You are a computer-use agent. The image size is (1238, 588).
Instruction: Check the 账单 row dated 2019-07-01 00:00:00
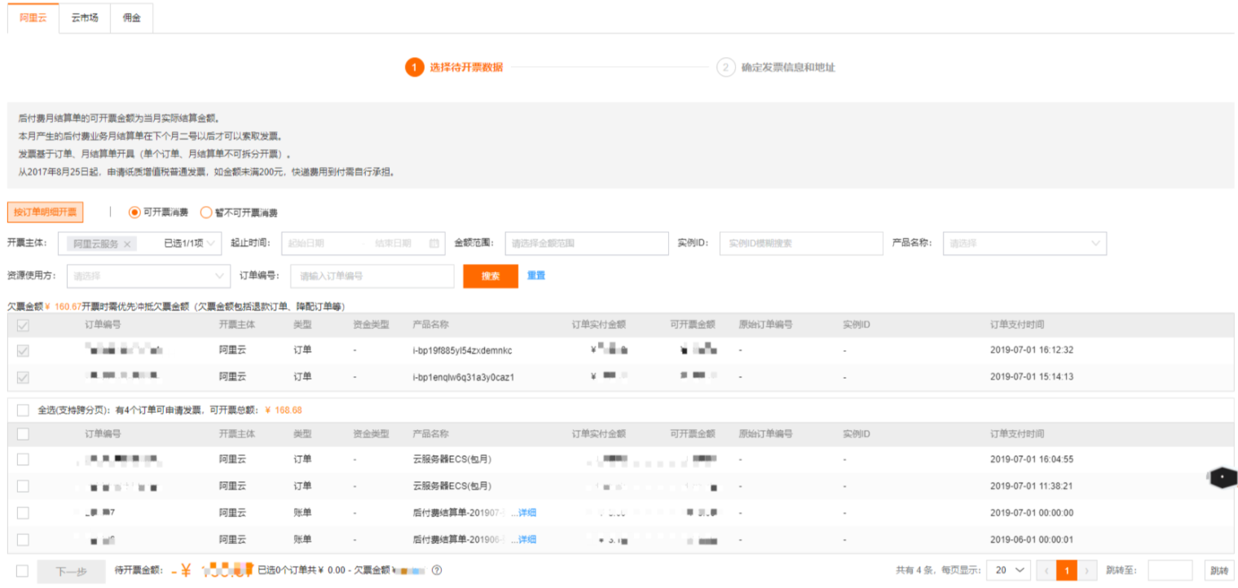pos(23,513)
